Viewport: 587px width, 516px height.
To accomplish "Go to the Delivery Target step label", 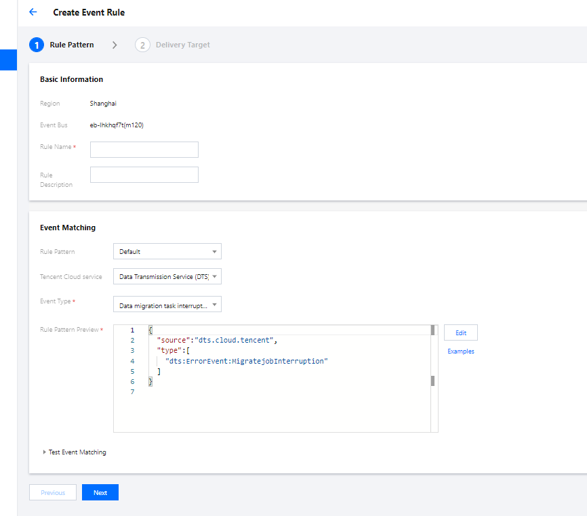I will (x=183, y=45).
